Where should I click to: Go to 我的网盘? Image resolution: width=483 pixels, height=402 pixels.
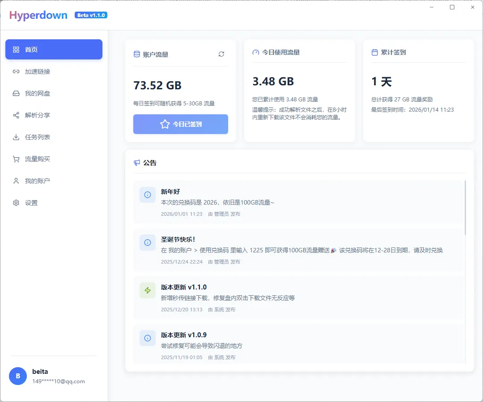click(x=54, y=93)
